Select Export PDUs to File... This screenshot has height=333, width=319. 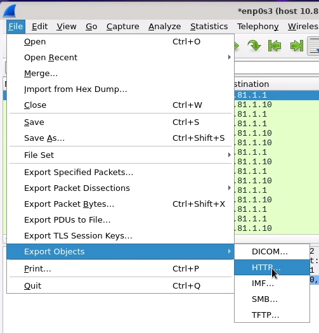pos(120,220)
